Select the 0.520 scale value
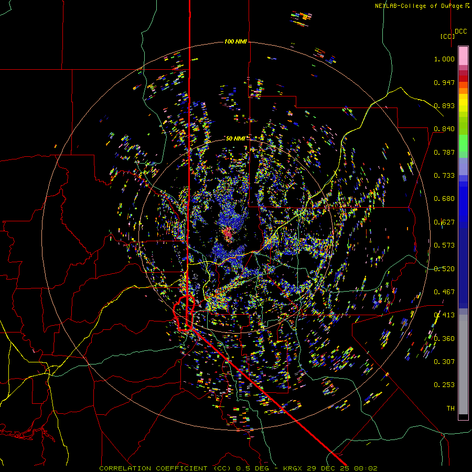Screen dimensions: 472x472 click(444, 269)
